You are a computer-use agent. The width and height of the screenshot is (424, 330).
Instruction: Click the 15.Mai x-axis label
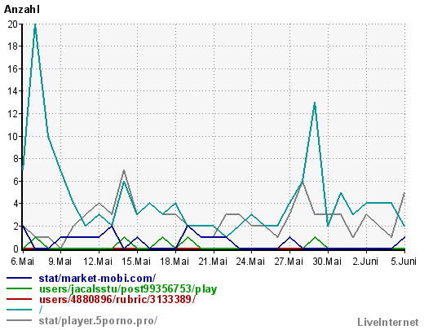pos(137,262)
